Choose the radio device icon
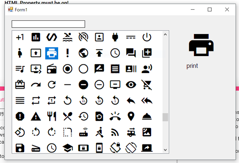239x163 pixels. coord(52,69)
